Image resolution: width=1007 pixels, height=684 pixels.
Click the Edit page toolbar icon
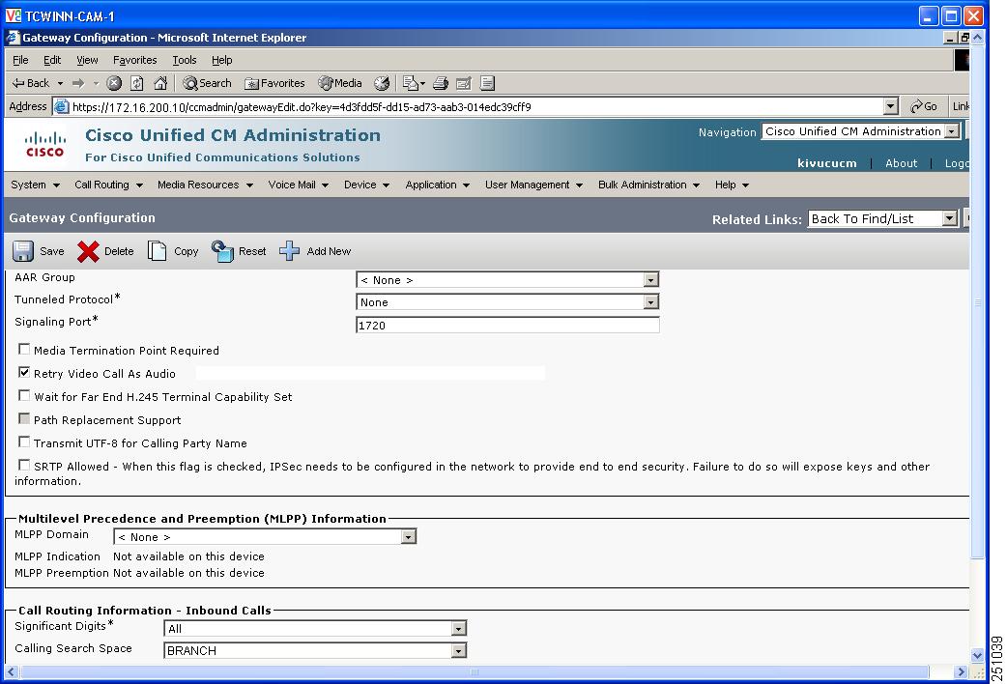(464, 83)
